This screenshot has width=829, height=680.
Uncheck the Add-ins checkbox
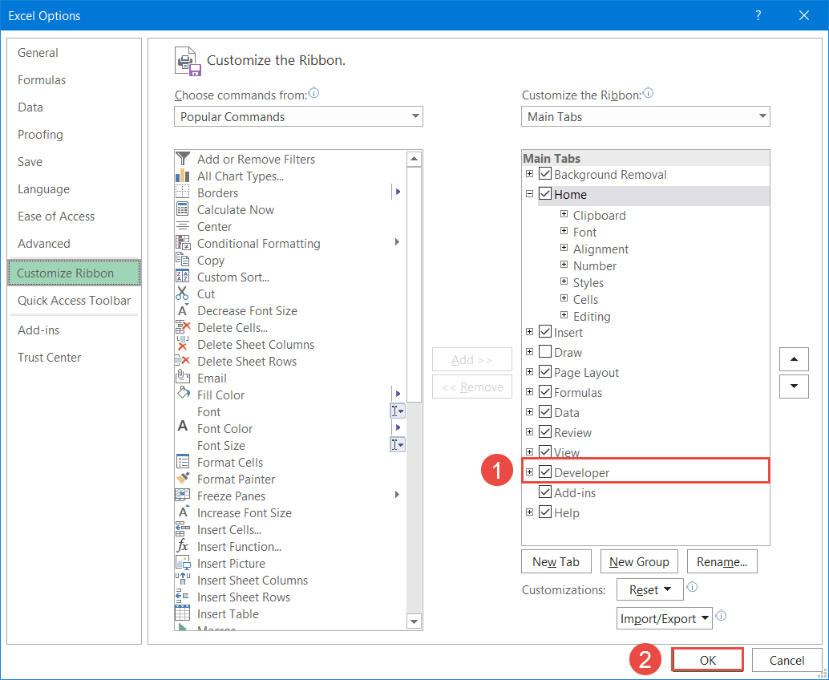pos(545,492)
